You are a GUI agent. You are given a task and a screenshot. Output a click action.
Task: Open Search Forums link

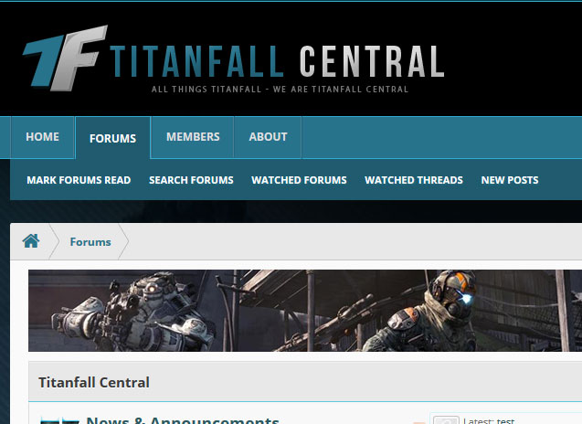coord(191,180)
